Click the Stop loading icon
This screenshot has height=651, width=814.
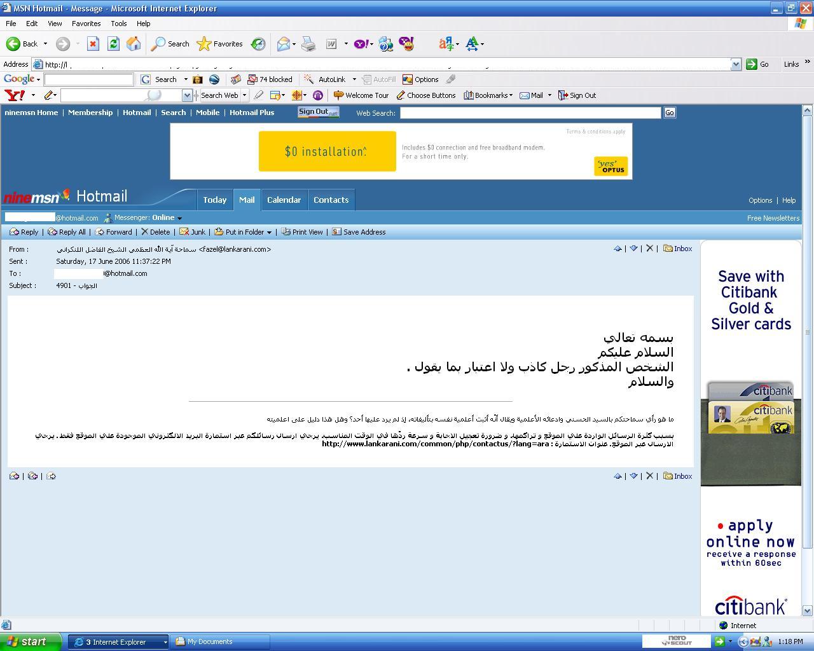[x=93, y=44]
